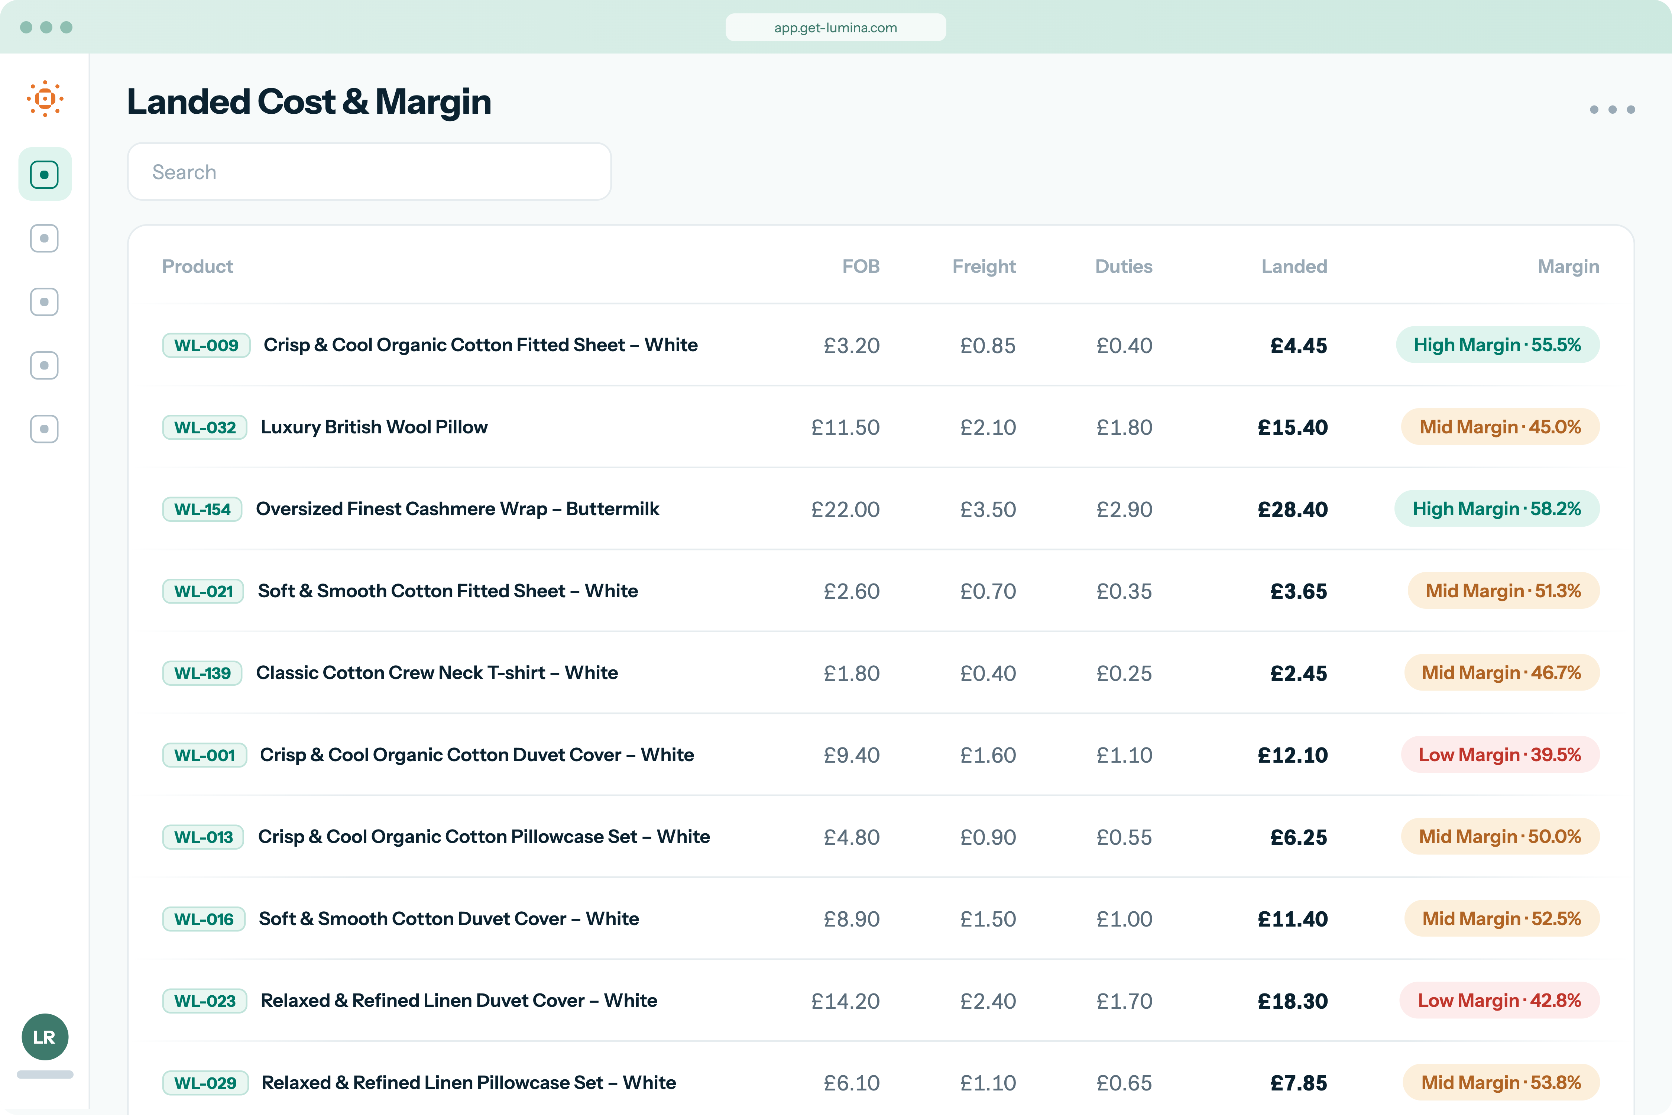
Task: Select FOB value £22.00
Action: (x=845, y=509)
